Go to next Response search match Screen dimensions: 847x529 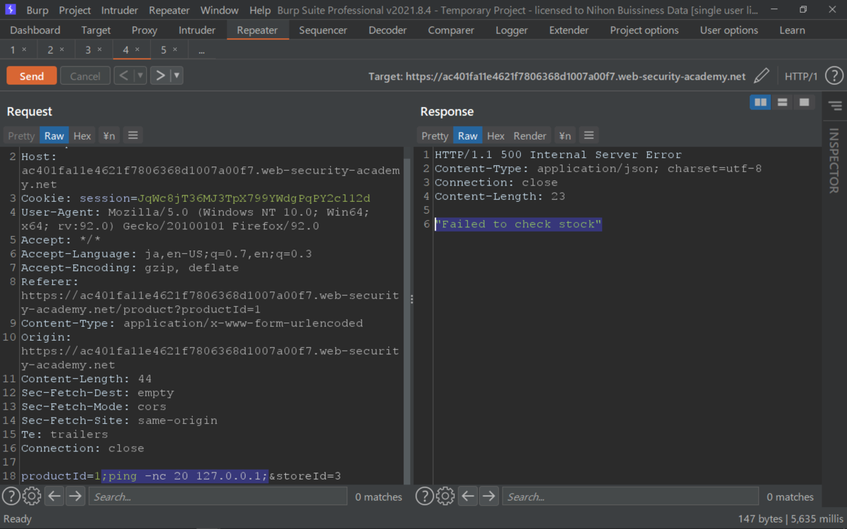point(489,497)
